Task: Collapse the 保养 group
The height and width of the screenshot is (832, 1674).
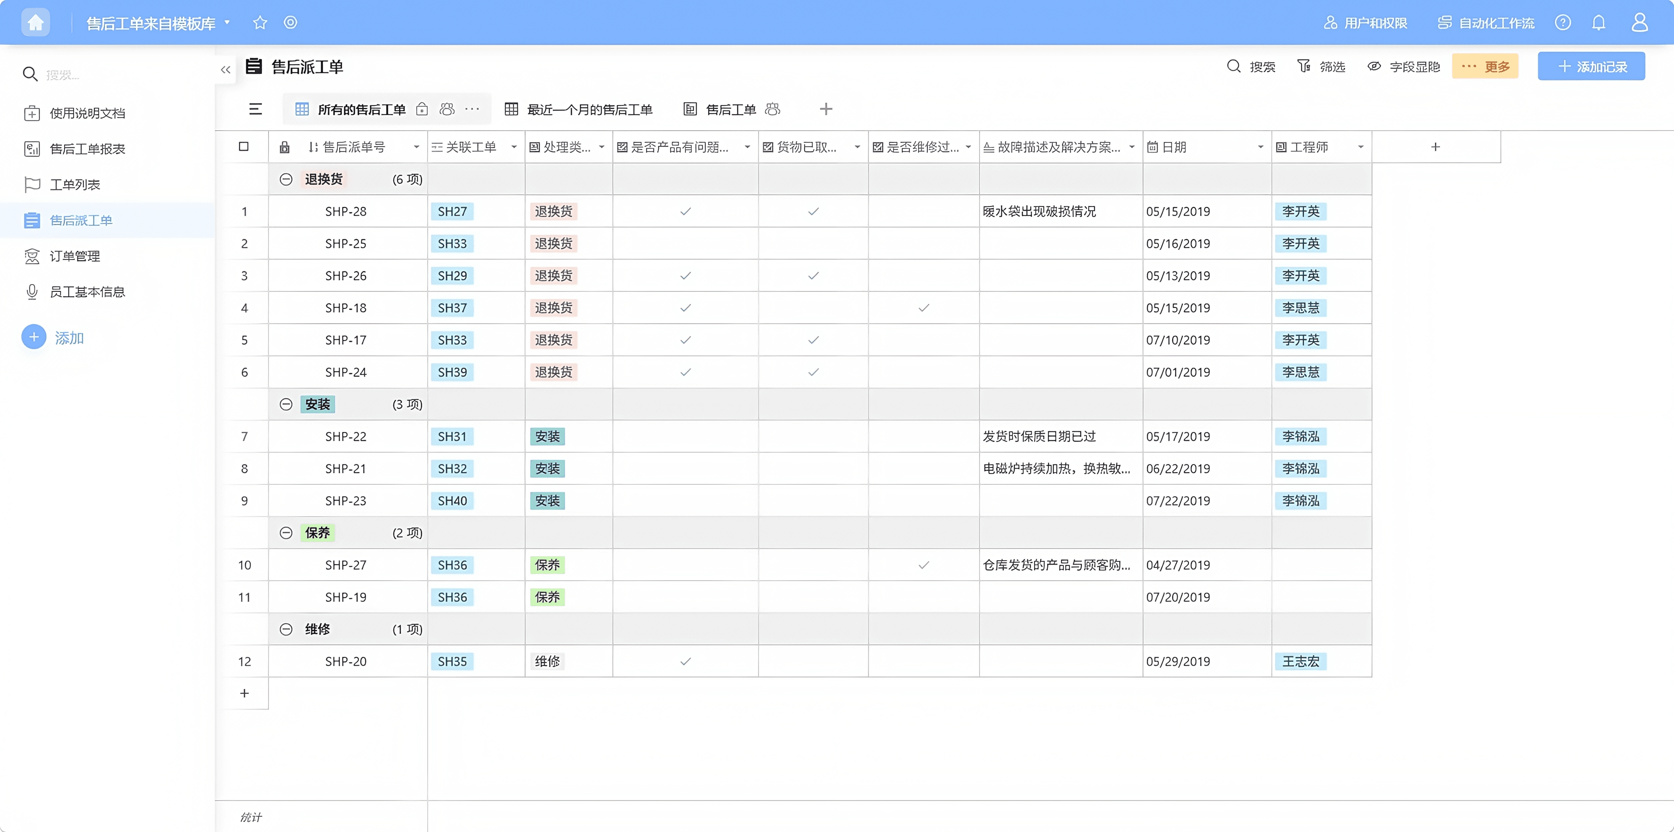Action: (286, 533)
